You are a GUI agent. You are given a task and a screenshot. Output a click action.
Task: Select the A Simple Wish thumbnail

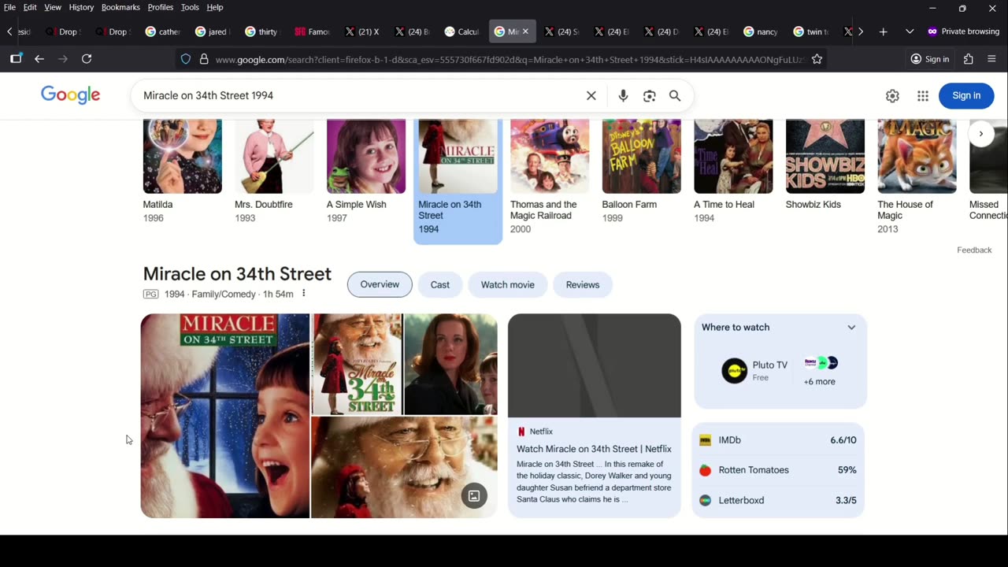366,157
